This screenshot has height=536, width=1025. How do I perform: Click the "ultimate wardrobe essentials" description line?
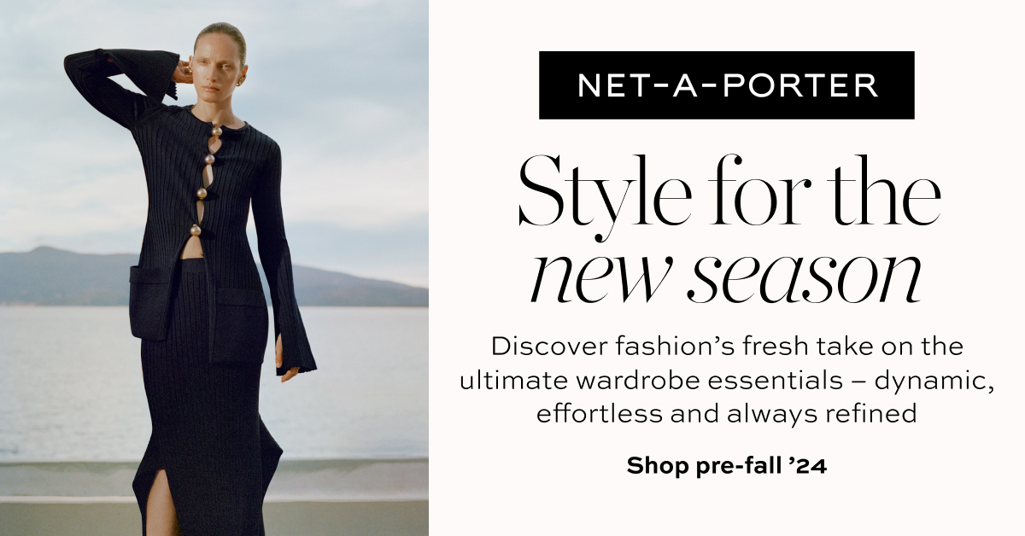pos(727,380)
